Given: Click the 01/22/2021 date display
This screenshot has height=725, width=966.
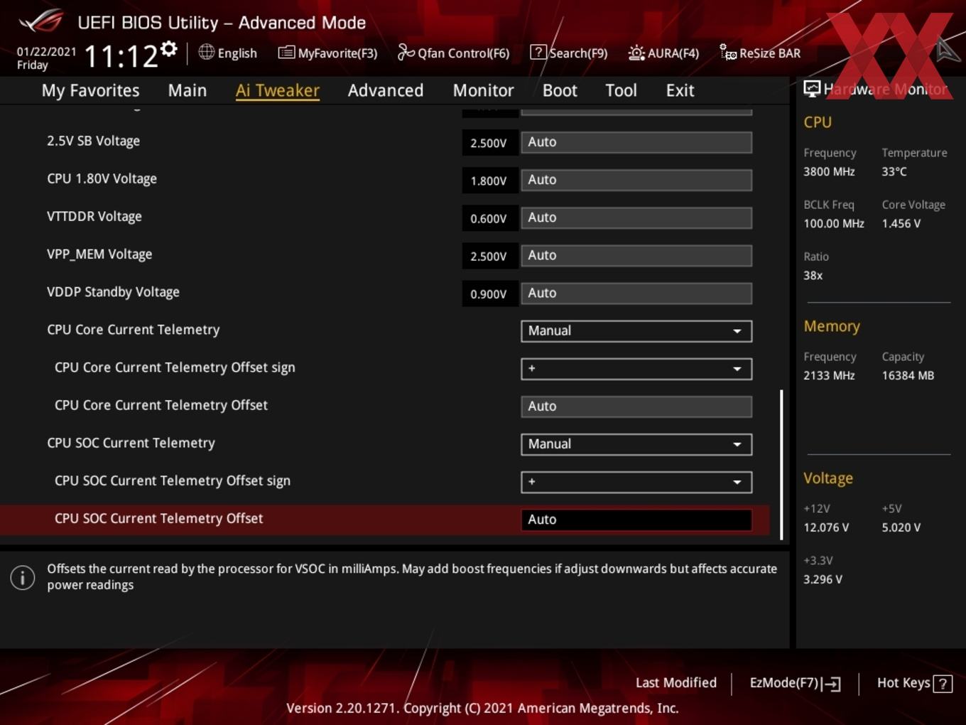Looking at the screenshot, I should [x=46, y=51].
